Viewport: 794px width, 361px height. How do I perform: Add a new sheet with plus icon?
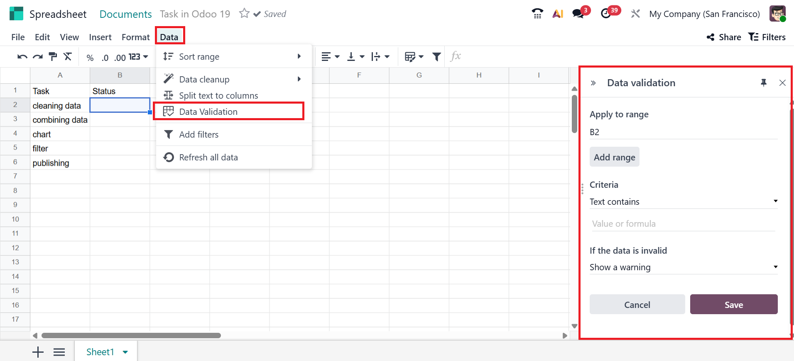tap(38, 352)
